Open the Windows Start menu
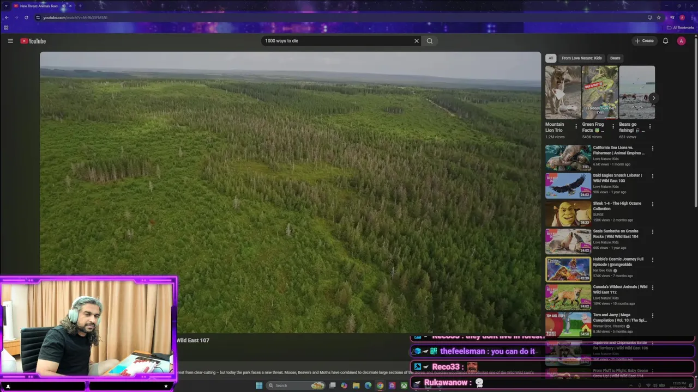The image size is (698, 392). [x=259, y=385]
